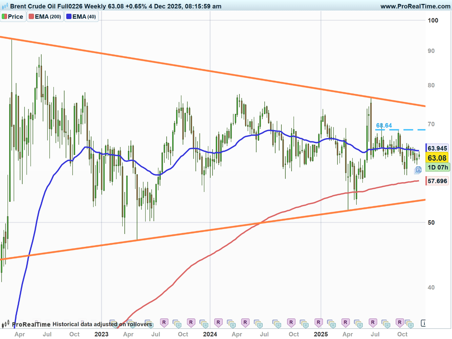Click the 2024 label on the time axis
The image size is (452, 339).
[x=210, y=334]
